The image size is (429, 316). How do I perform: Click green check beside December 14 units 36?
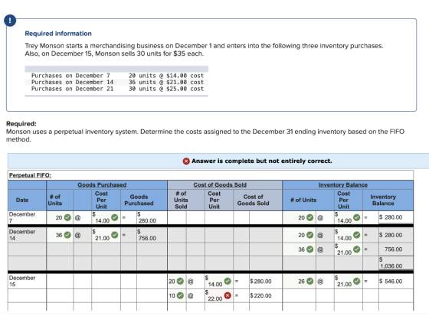point(67,235)
